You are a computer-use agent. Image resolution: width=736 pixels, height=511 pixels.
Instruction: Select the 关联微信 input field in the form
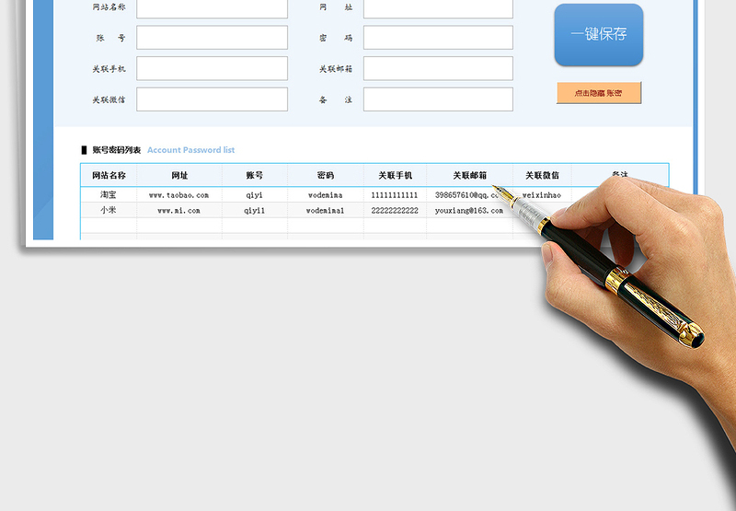click(212, 99)
